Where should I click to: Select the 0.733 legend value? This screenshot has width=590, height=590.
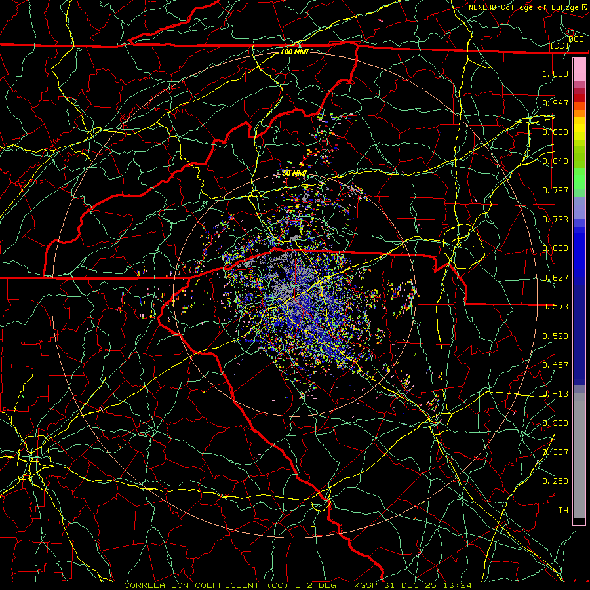pyautogui.click(x=555, y=220)
